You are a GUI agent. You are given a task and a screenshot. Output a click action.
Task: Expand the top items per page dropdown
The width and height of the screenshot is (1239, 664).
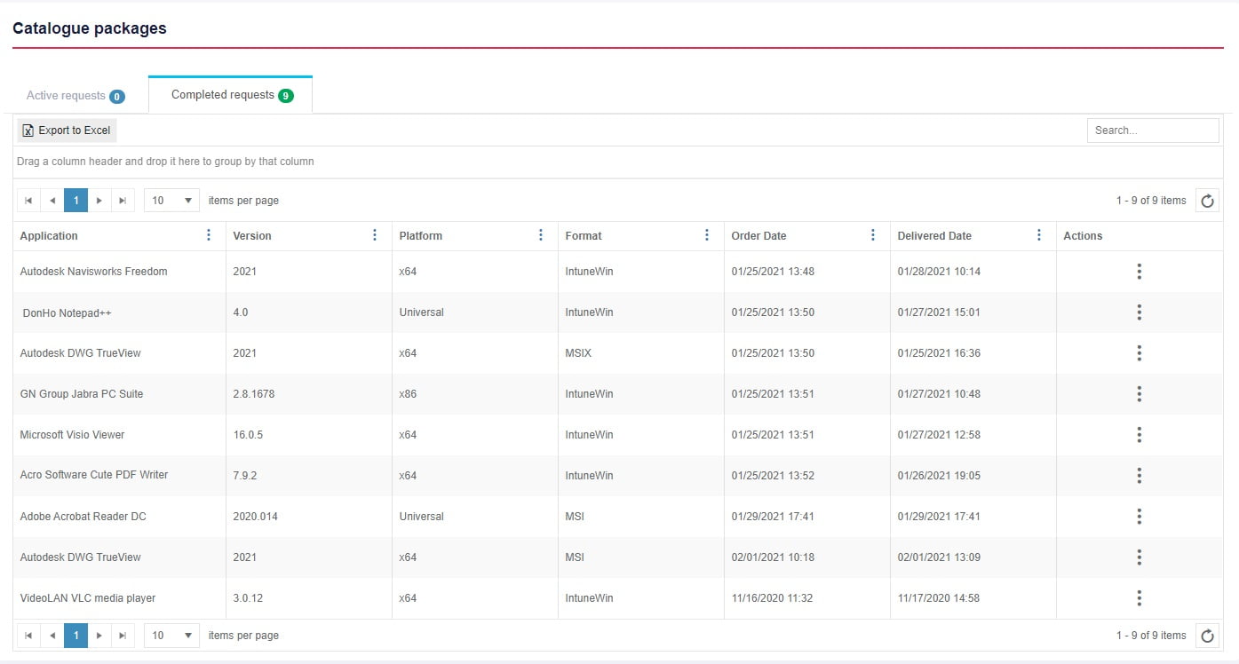point(171,201)
